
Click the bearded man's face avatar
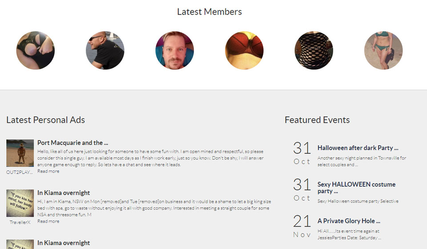point(174,51)
